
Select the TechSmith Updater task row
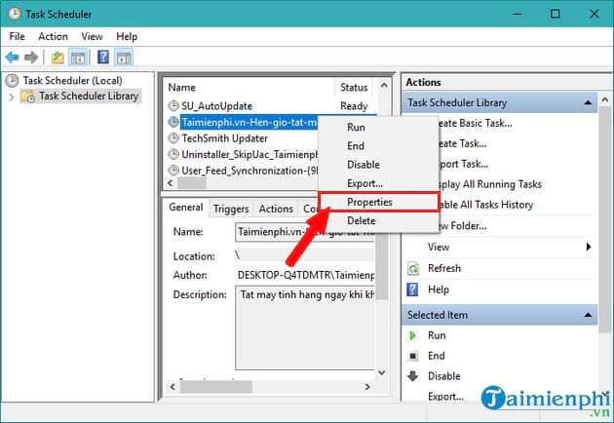pyautogui.click(x=243, y=138)
